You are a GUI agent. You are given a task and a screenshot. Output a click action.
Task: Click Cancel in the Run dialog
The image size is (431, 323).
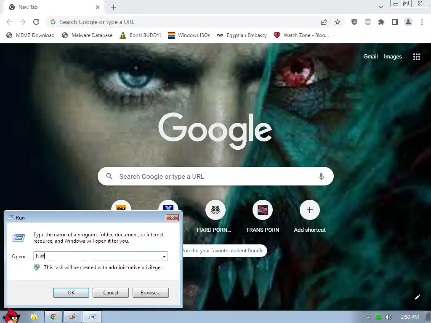pyautogui.click(x=111, y=293)
